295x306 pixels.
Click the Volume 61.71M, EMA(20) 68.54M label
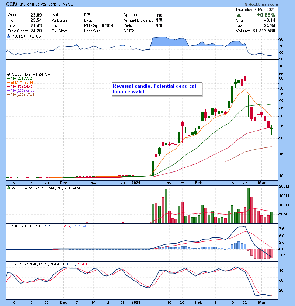(x=45, y=188)
